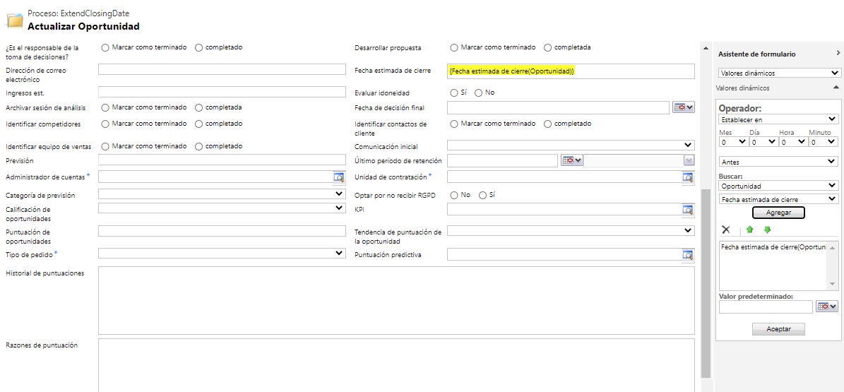Select completado for Identificar equipo de ventas
Image resolution: width=844 pixels, height=392 pixels.
click(199, 146)
